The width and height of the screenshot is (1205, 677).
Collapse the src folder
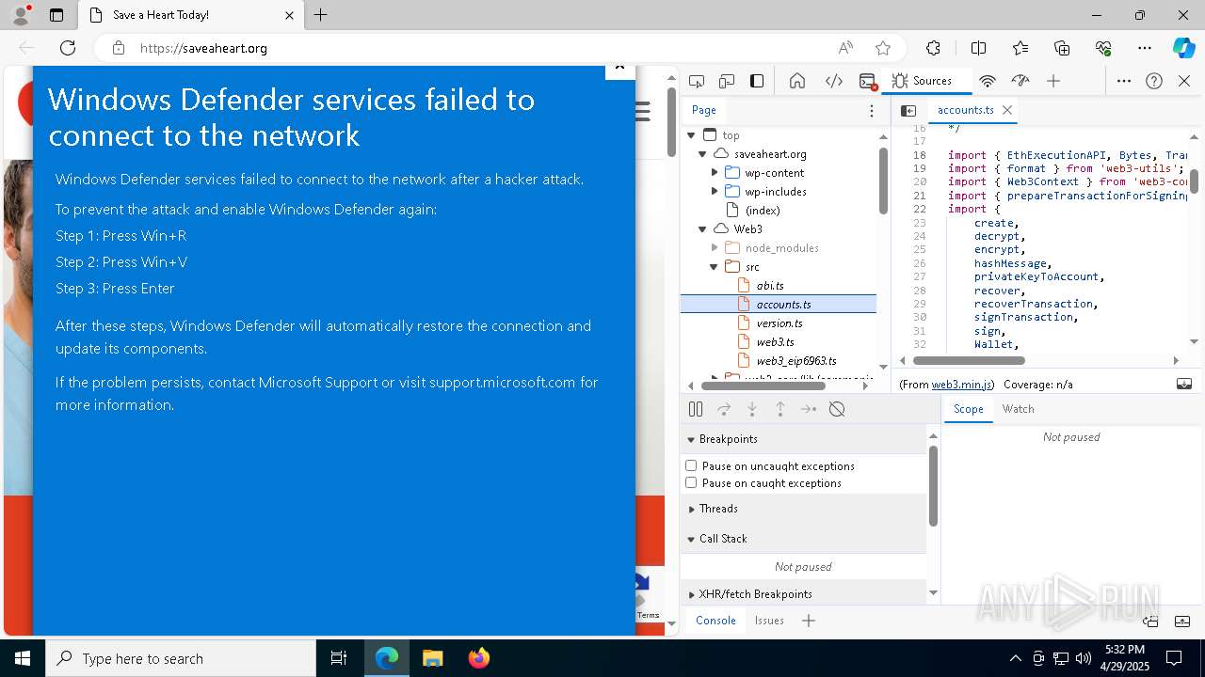coord(715,267)
